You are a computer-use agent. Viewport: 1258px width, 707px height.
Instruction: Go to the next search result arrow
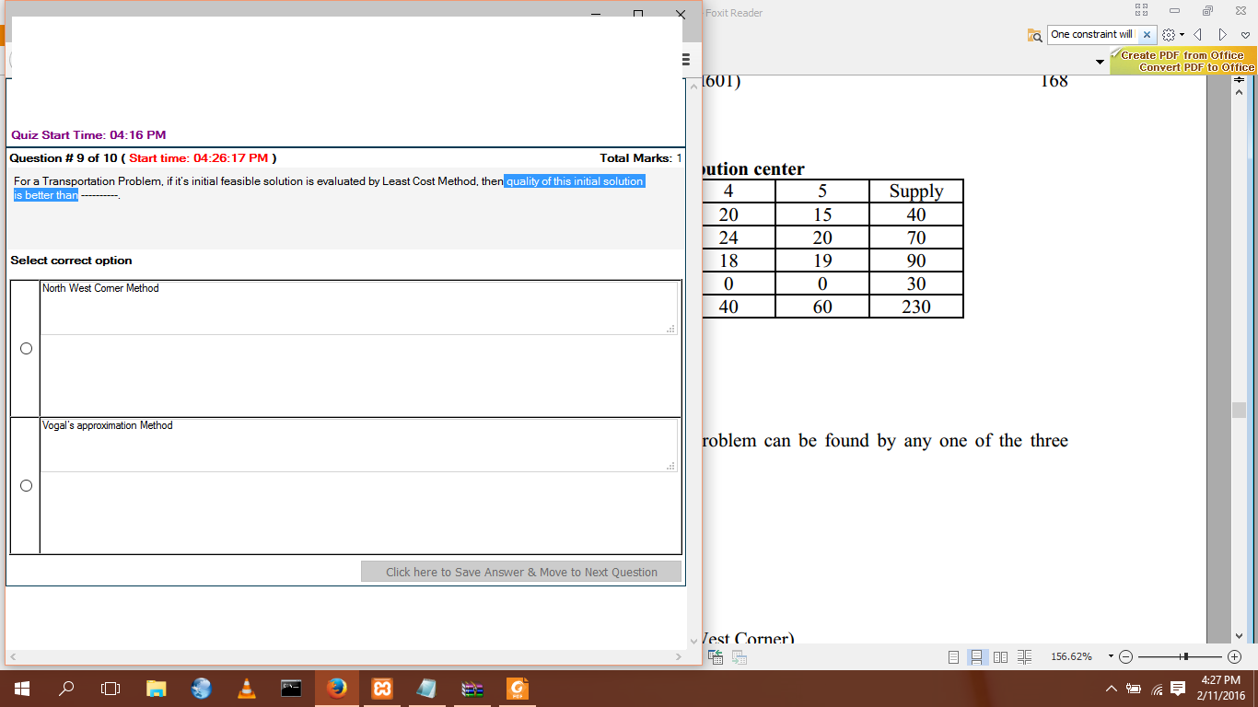point(1222,35)
